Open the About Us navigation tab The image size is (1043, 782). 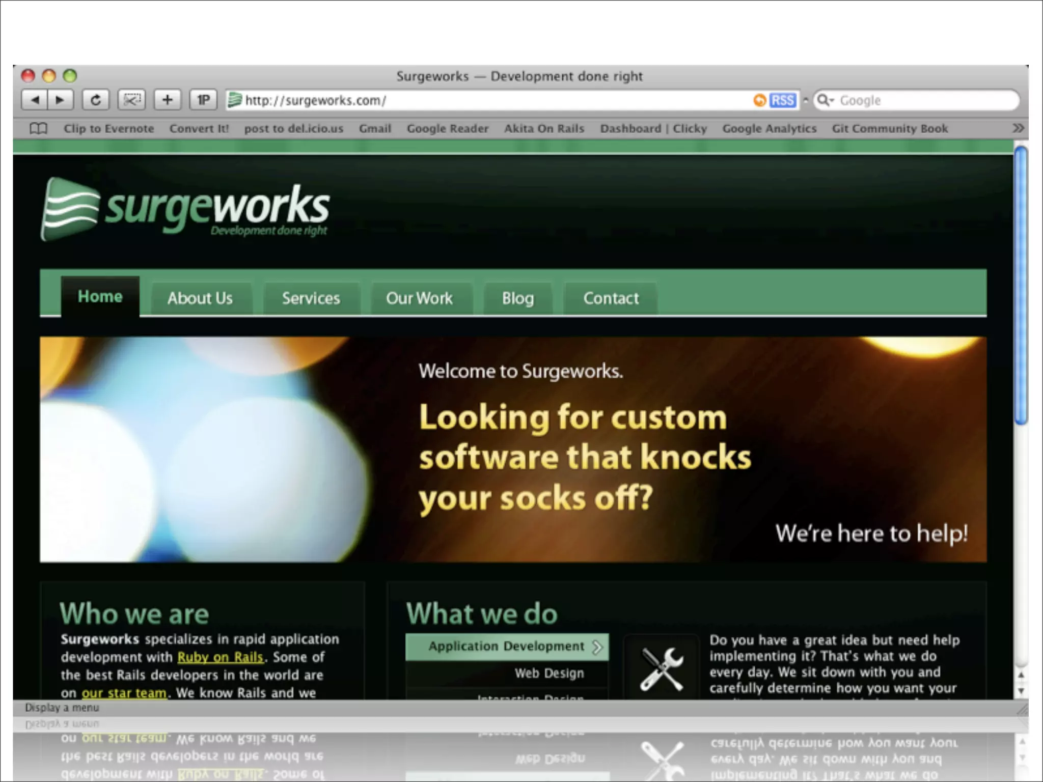pos(200,298)
